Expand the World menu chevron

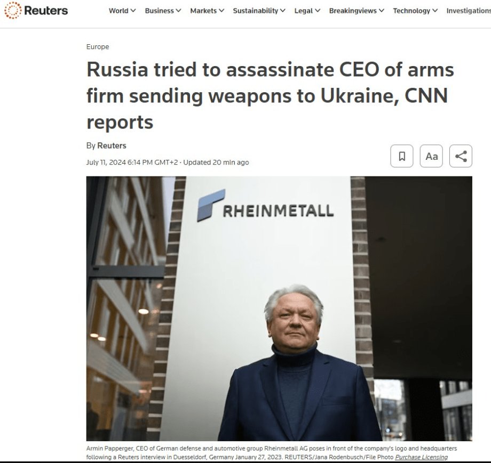tap(133, 11)
